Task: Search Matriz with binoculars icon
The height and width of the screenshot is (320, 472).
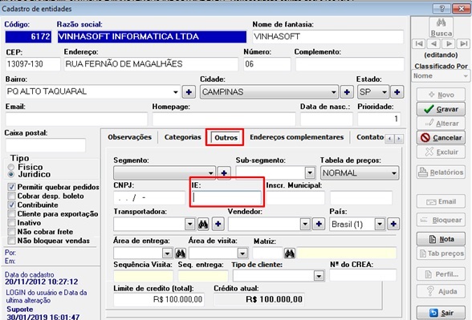Action: pyautogui.click(x=290, y=253)
